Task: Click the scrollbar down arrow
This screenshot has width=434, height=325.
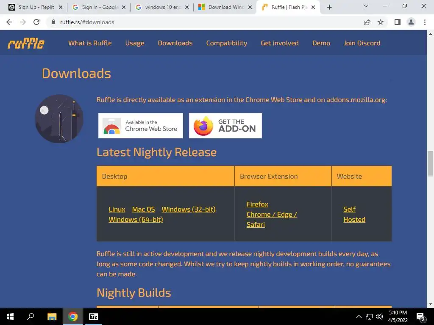Action: (430, 304)
